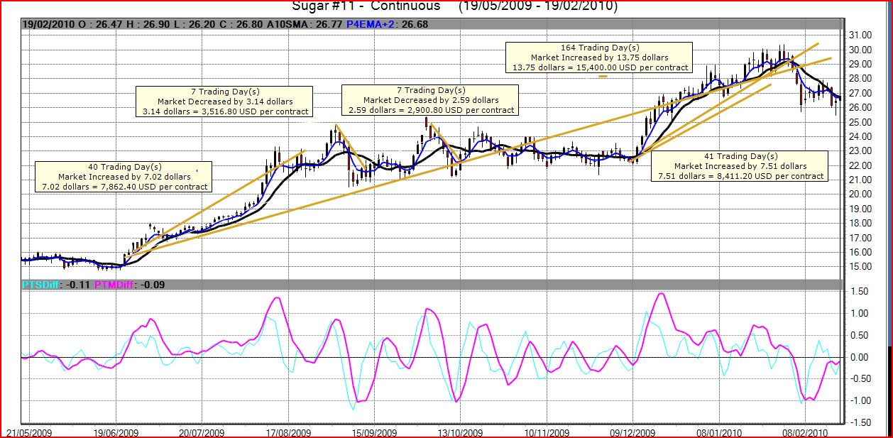Click the high value H : 26.90
This screenshot has height=438, width=893.
(x=148, y=23)
